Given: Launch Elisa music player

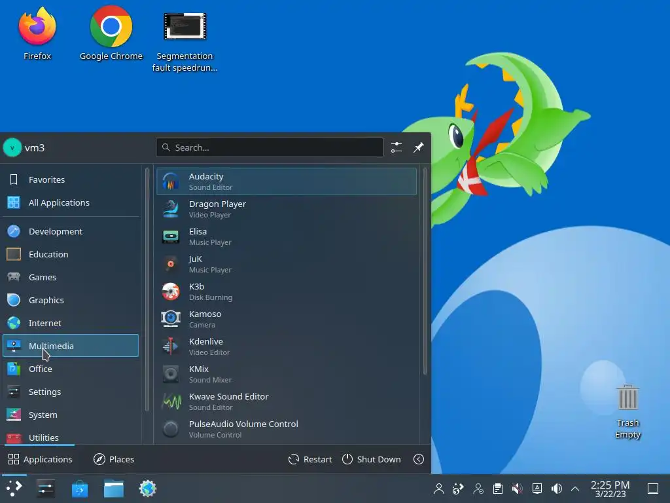Looking at the screenshot, I should tap(287, 236).
